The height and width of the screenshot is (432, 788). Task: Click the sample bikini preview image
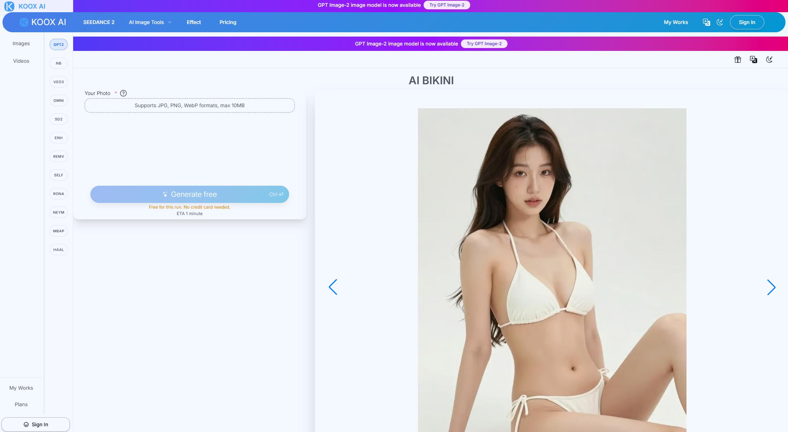[552, 270]
